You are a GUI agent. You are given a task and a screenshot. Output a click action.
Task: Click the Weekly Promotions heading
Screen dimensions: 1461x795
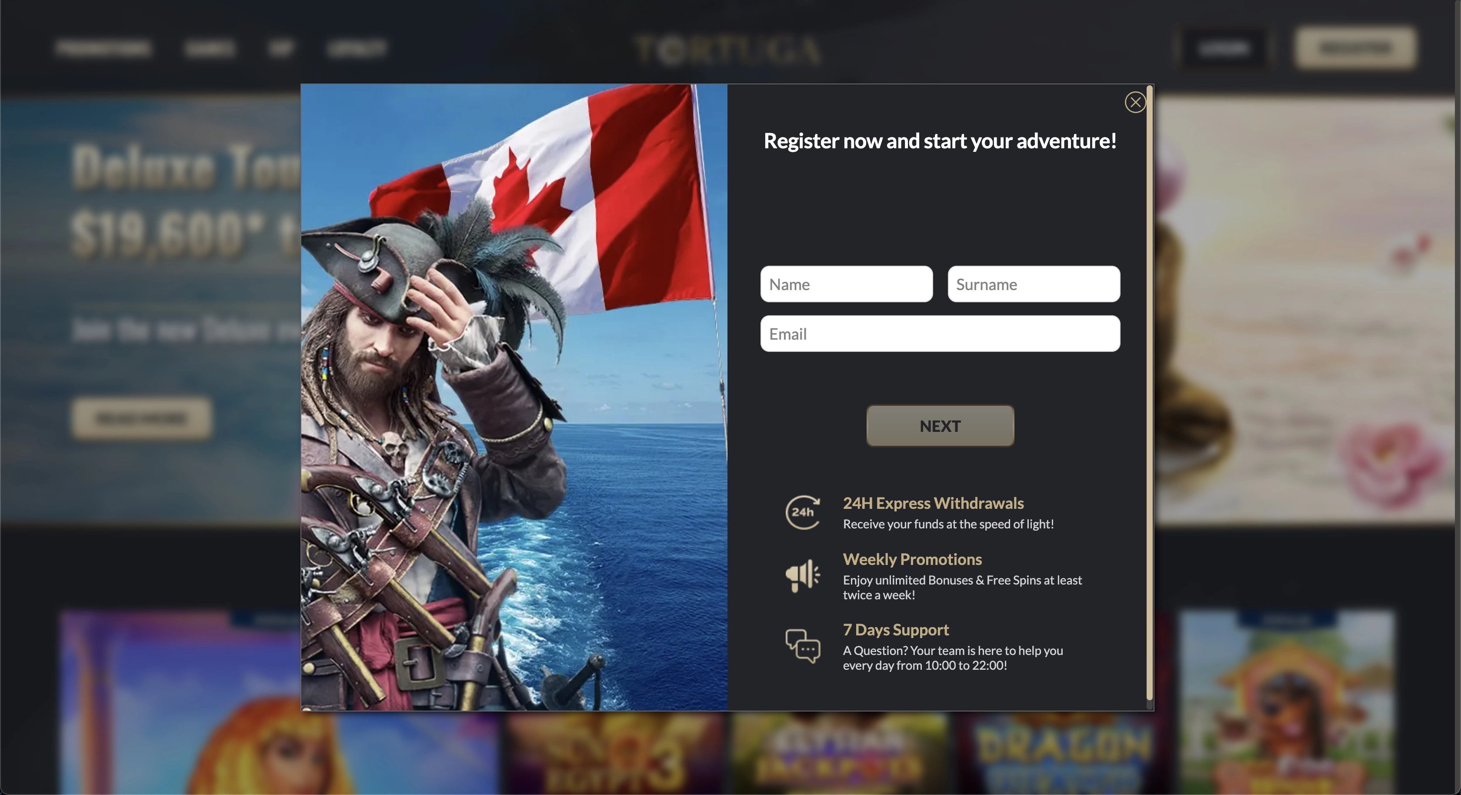(912, 560)
